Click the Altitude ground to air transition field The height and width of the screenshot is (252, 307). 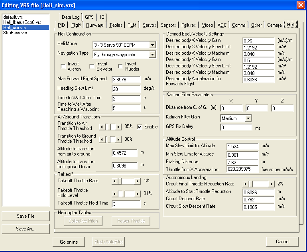[x=124, y=165]
